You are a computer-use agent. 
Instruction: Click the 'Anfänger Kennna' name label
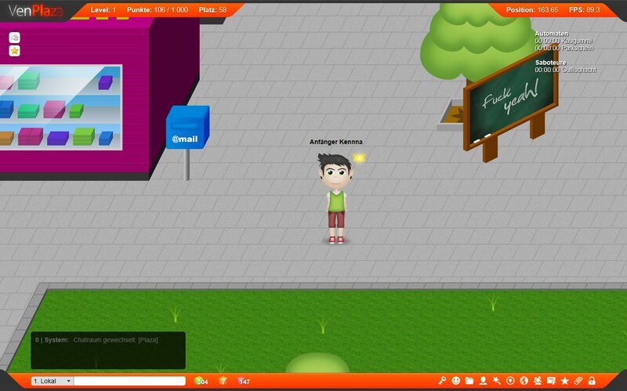(336, 142)
